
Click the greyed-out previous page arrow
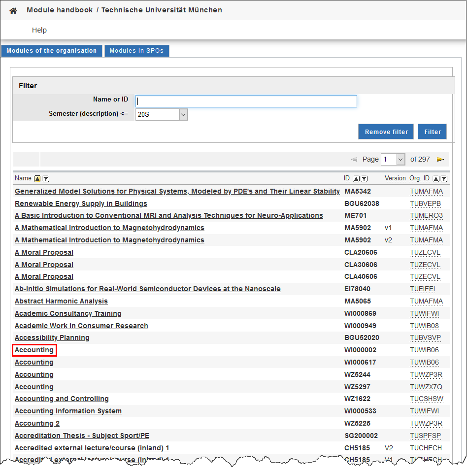pyautogui.click(x=354, y=160)
